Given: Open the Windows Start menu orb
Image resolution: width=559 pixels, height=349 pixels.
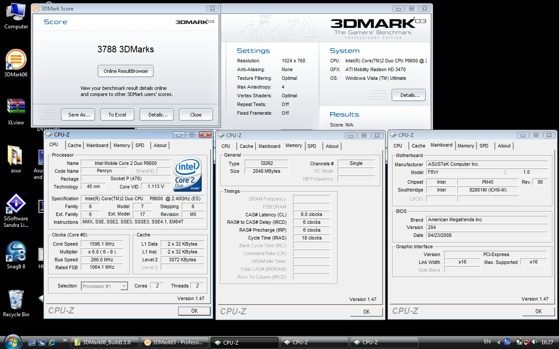Looking at the screenshot, I should pyautogui.click(x=12, y=341).
